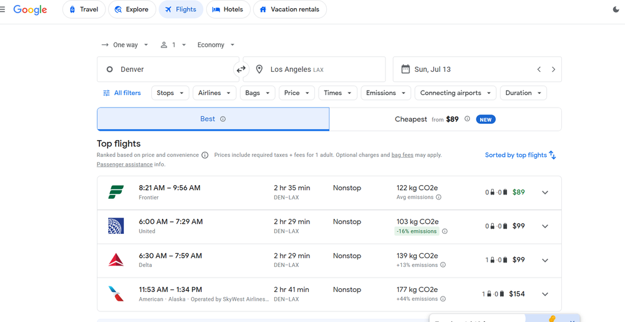Go to next day arrow
This screenshot has width=625, height=322.
[x=553, y=69]
